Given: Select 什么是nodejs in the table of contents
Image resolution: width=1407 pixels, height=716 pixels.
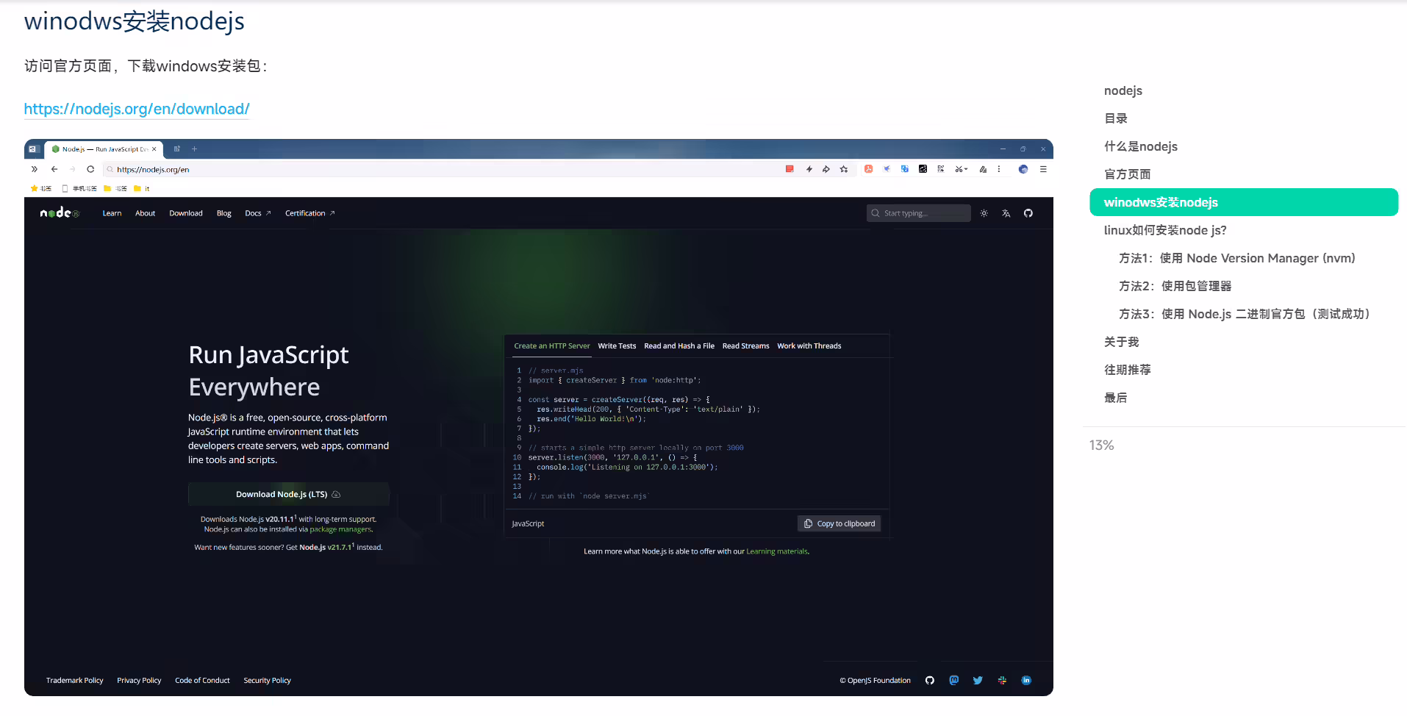Looking at the screenshot, I should coord(1141,146).
